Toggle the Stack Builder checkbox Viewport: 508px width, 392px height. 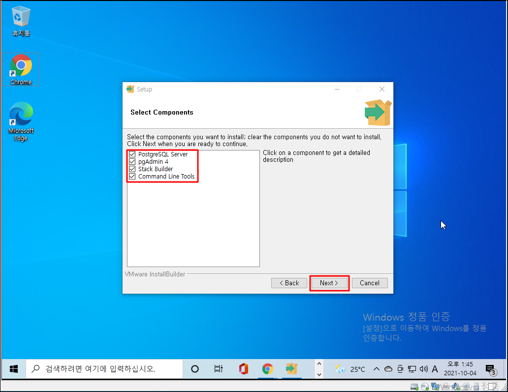point(132,169)
